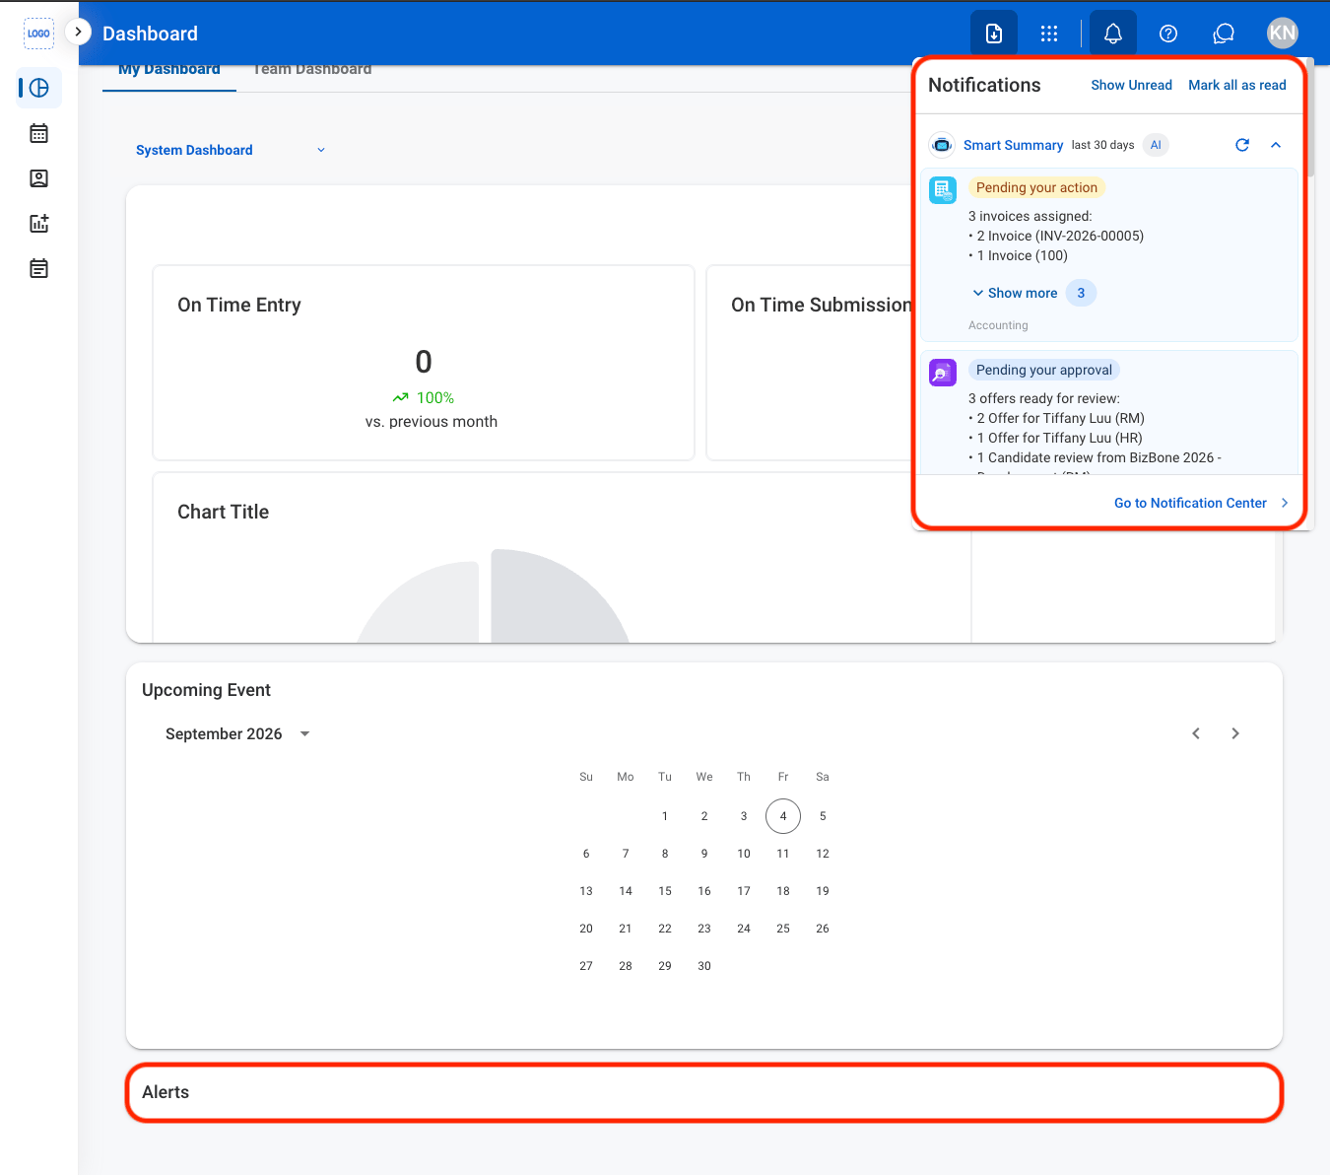Screen dimensions: 1330x1175
Task: Select September 15 on the calendar
Action: tap(665, 891)
